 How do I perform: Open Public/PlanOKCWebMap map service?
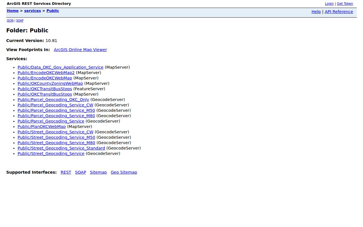tap(42, 127)
